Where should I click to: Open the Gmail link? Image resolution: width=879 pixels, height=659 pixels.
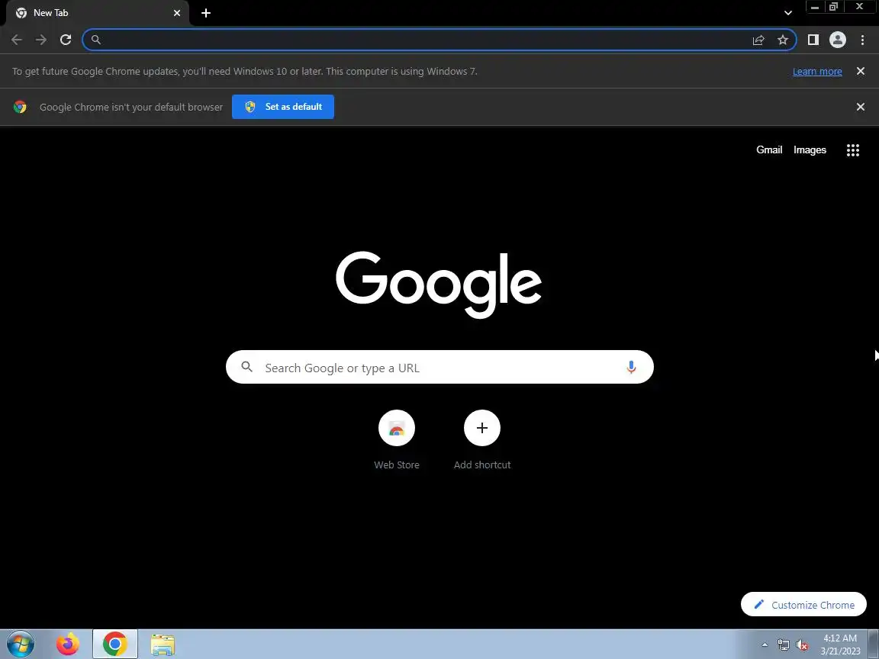pos(769,149)
